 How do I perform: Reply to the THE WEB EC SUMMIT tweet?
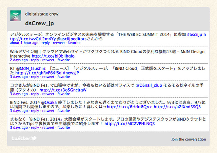pos(45,43)
